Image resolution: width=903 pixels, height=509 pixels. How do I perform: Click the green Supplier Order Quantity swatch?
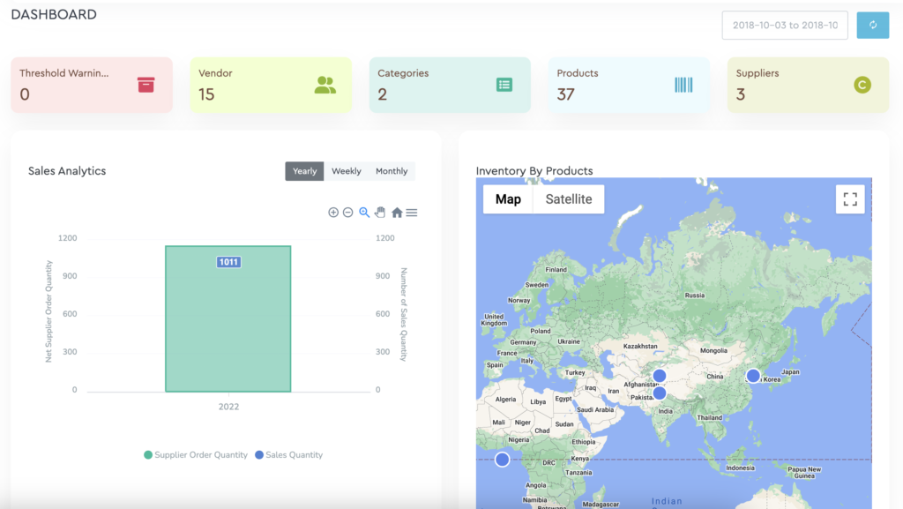click(x=148, y=455)
